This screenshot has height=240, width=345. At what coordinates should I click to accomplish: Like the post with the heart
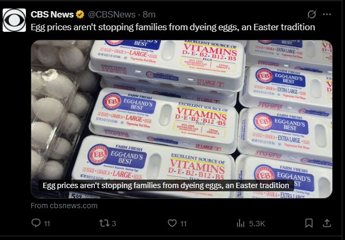click(x=172, y=224)
